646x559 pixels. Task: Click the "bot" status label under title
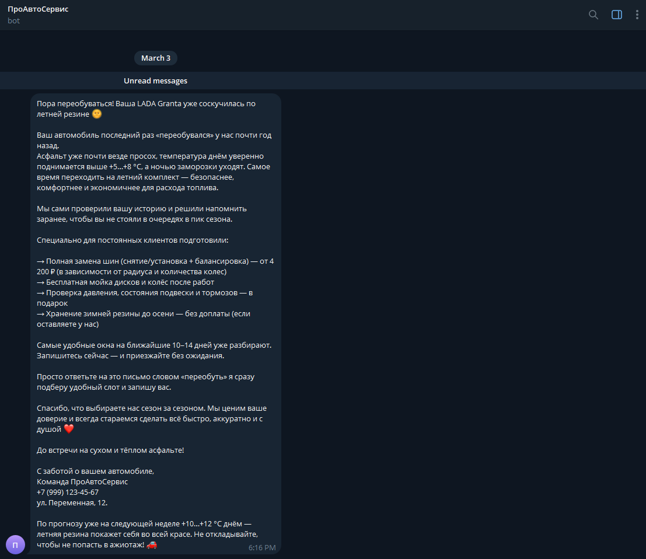pos(13,20)
